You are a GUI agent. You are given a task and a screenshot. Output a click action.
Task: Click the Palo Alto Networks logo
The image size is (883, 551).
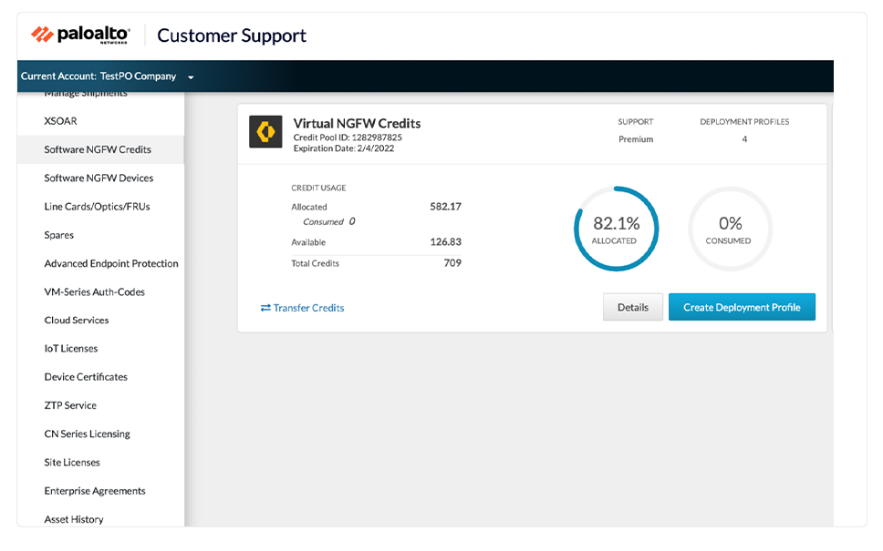click(80, 36)
